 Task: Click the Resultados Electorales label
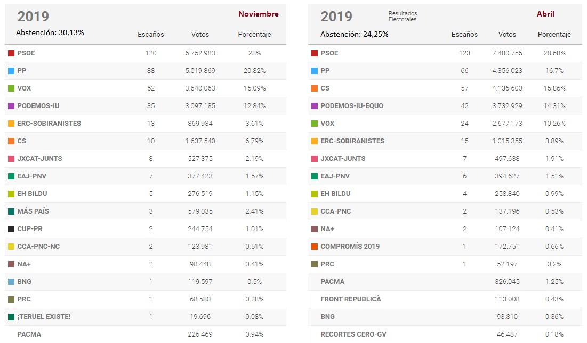pos(403,17)
